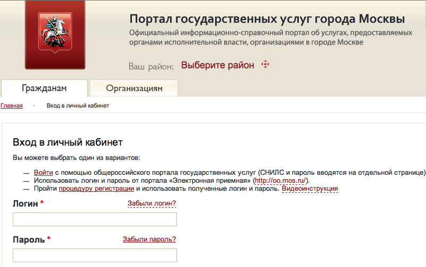Click the crosshair icon beside Выберите район
Viewport: 426px width, 267px height.
pyautogui.click(x=265, y=65)
